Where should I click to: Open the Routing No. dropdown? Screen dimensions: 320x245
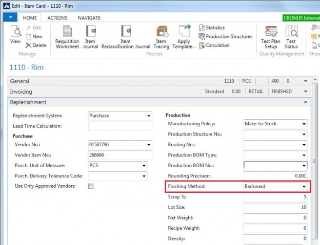click(x=304, y=145)
